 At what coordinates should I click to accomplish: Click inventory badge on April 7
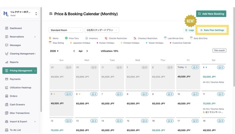119,94
